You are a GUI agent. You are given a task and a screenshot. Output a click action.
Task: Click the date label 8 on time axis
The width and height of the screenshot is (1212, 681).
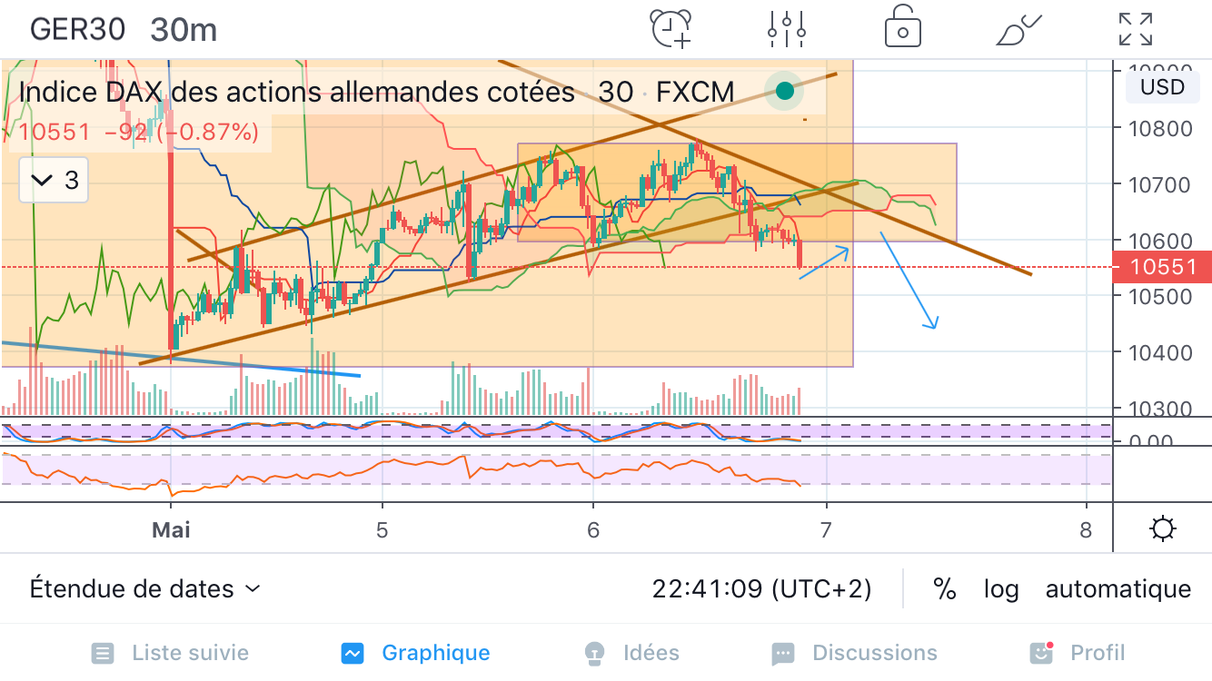point(1086,528)
